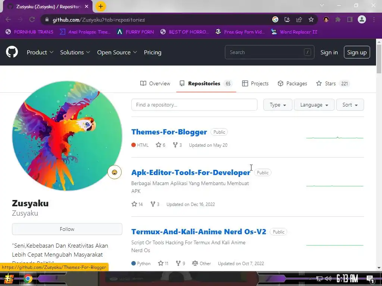Open the Language filter dropdown
The height and width of the screenshot is (286, 382).
click(x=314, y=105)
